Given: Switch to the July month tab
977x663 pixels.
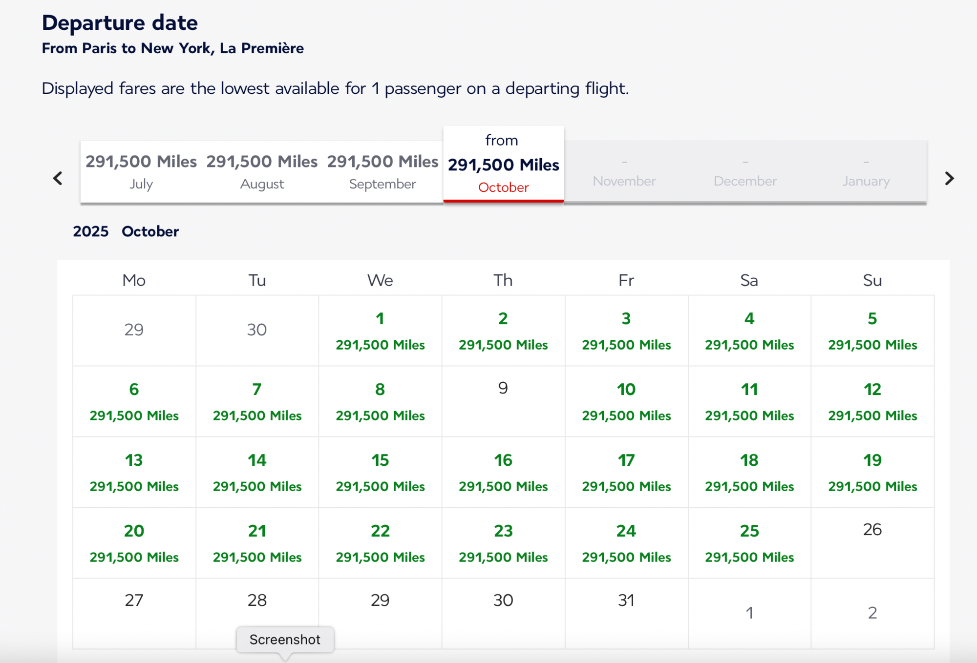Looking at the screenshot, I should pyautogui.click(x=141, y=171).
